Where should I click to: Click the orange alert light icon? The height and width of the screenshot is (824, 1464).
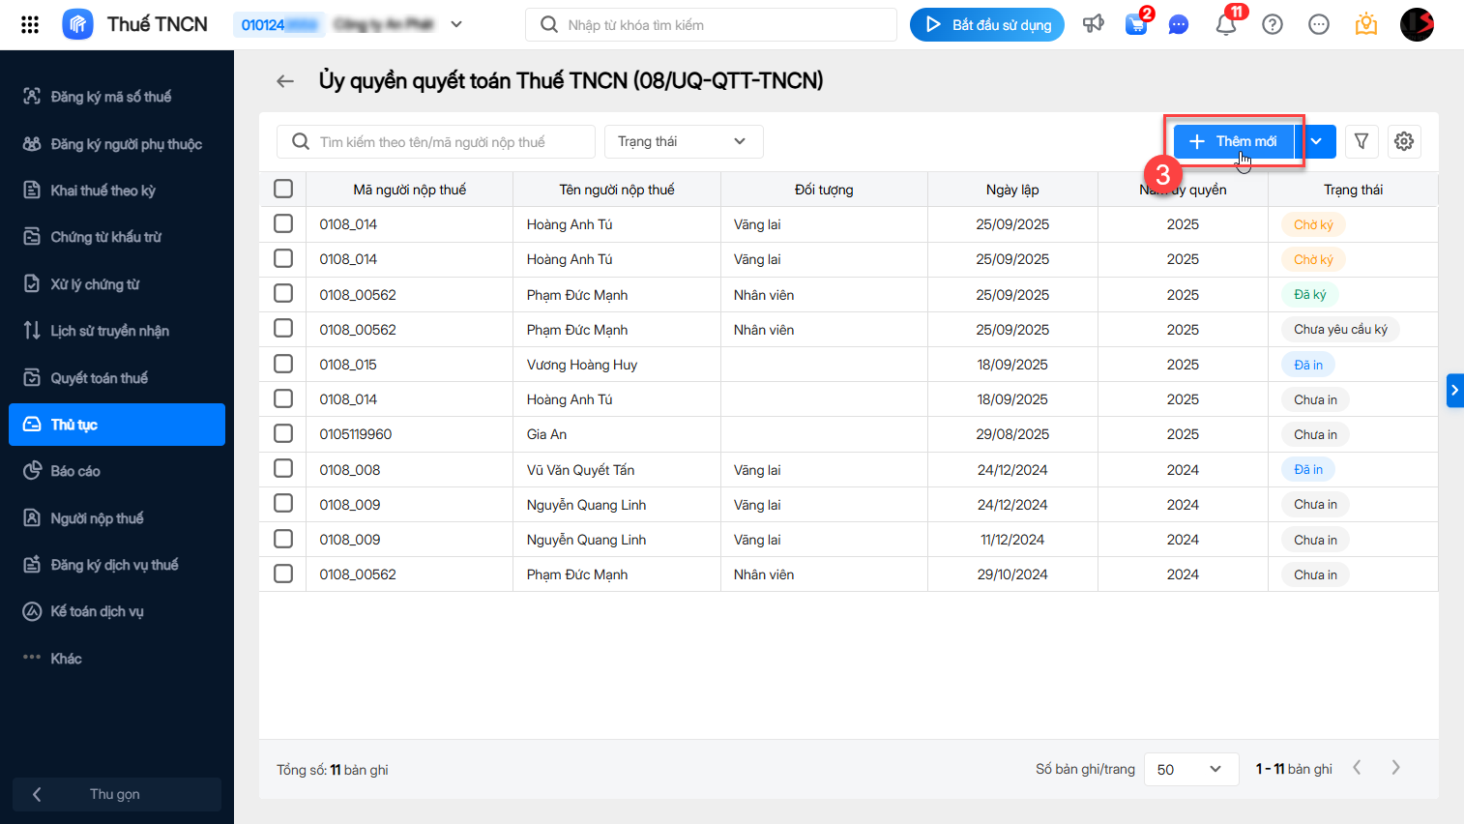tap(1366, 24)
